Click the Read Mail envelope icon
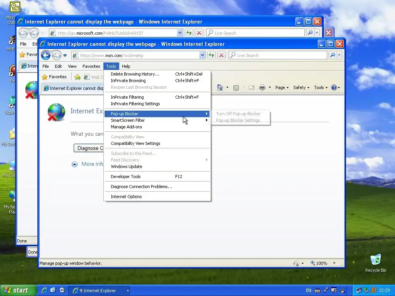The height and width of the screenshot is (296, 395). click(251, 87)
